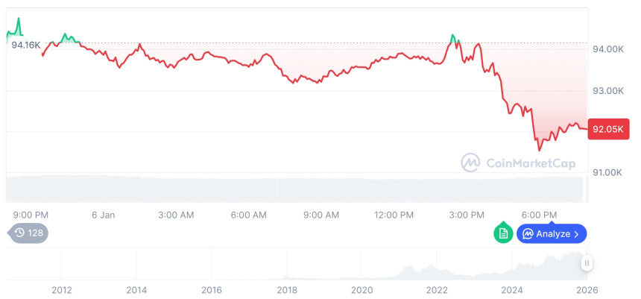This screenshot has width=641, height=299.
Task: Open the green document event marker
Action: click(x=503, y=233)
